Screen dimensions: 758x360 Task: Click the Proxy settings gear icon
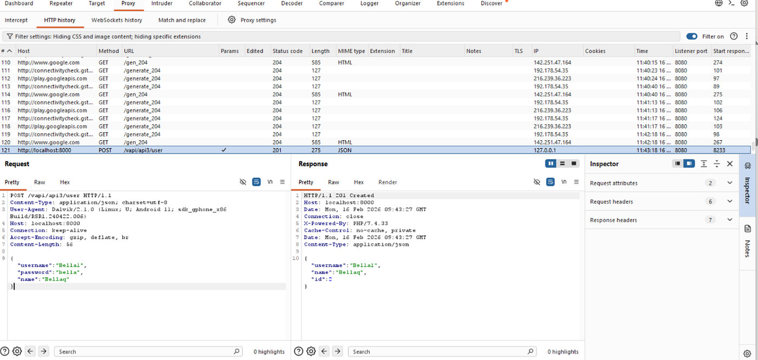[x=232, y=20]
